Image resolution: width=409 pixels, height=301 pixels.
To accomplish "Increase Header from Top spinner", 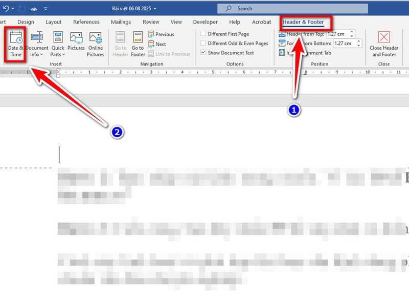I will click(x=352, y=32).
